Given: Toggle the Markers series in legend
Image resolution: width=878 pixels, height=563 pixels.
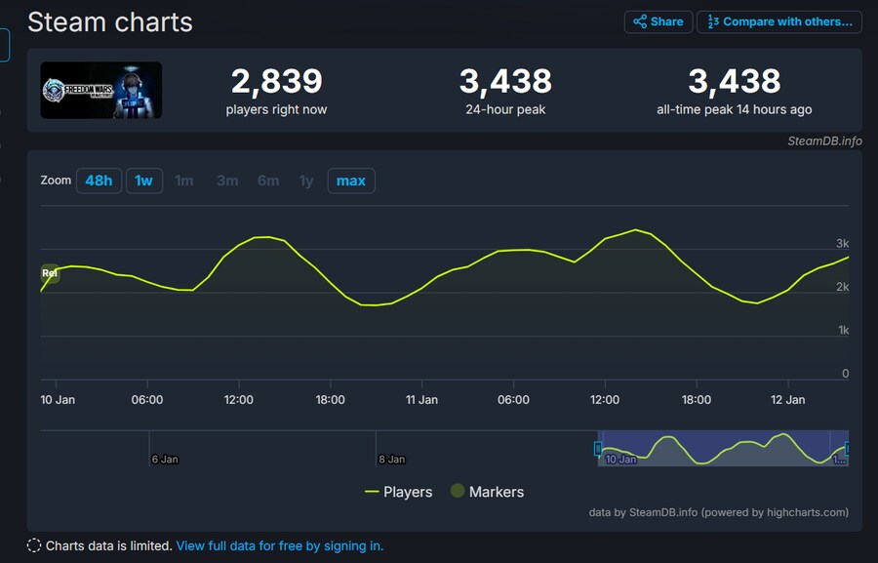Looking at the screenshot, I should (486, 492).
